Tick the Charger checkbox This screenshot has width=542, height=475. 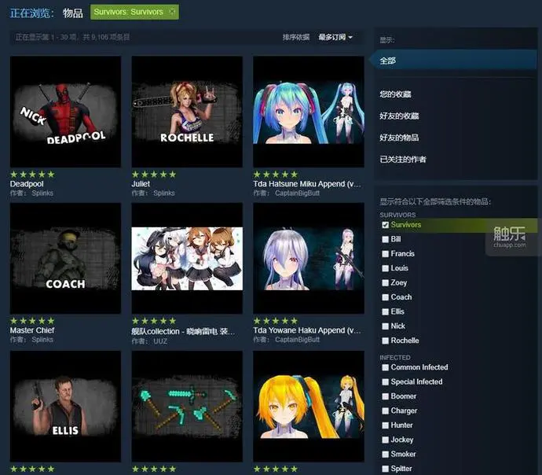(x=385, y=411)
